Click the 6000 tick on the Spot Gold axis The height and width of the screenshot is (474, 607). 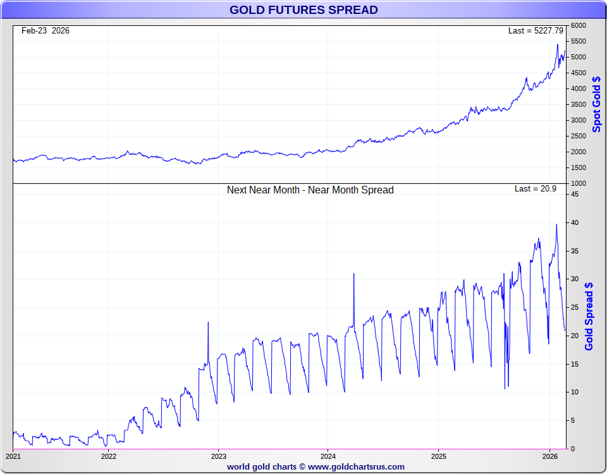point(579,26)
